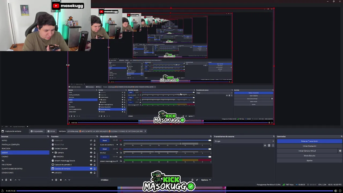Select the REACCION scene
The image size is (343, 193).
pos(25,149)
